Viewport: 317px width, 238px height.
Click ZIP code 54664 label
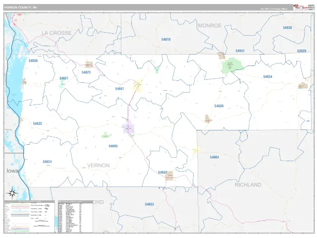coord(214,157)
